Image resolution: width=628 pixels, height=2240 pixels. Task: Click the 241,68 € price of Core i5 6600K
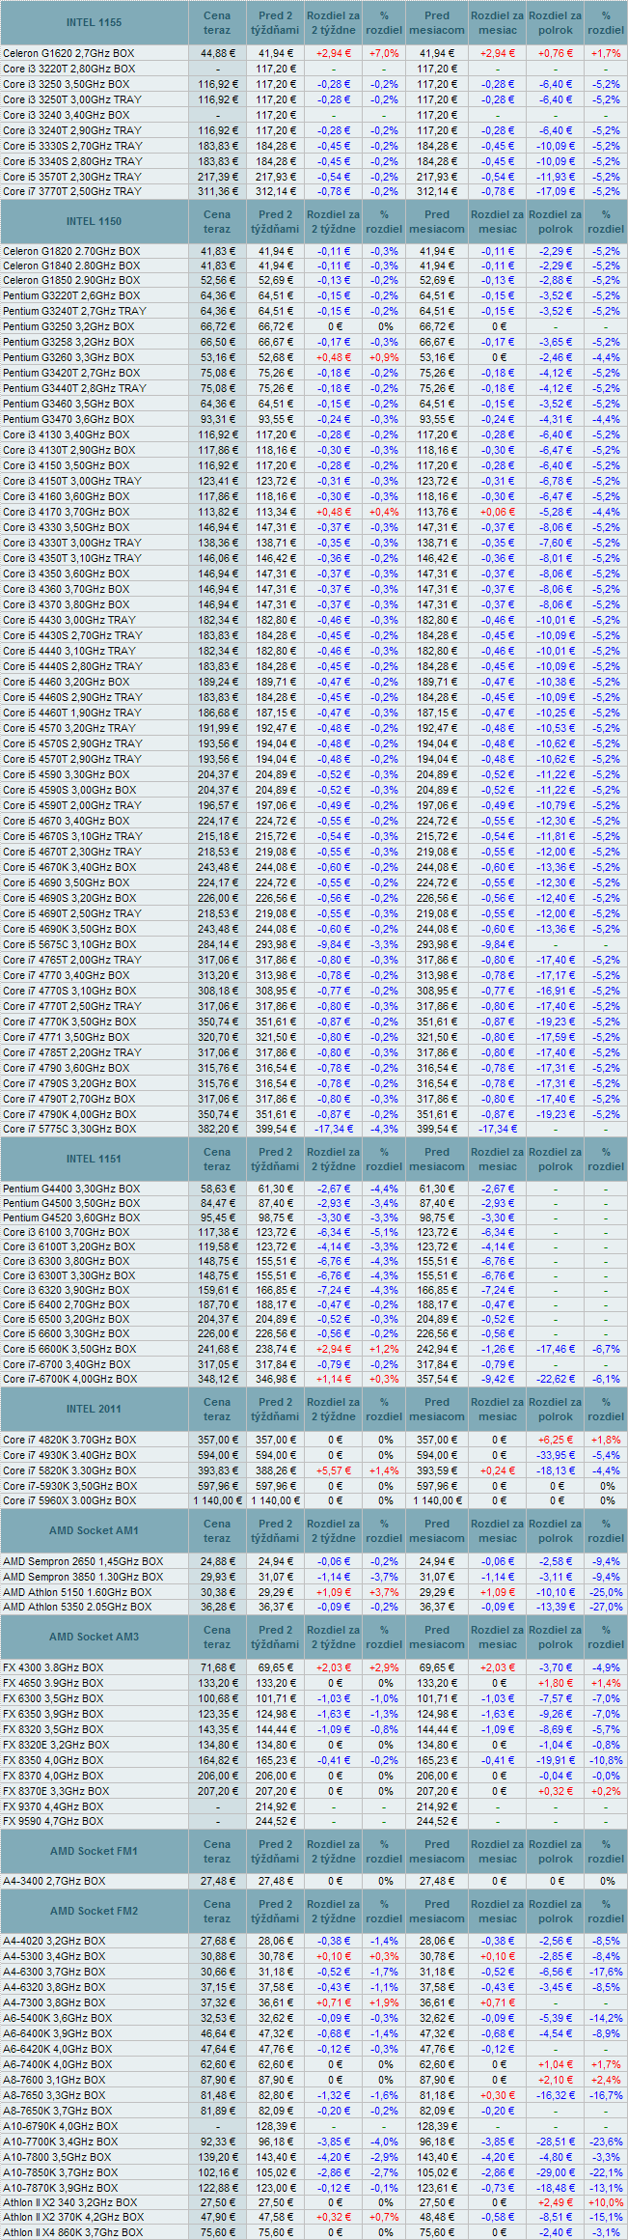[217, 1349]
